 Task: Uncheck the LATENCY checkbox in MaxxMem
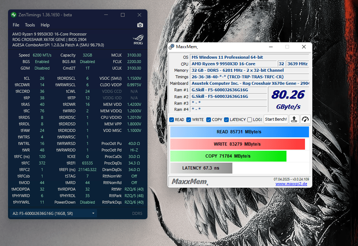[227, 120]
